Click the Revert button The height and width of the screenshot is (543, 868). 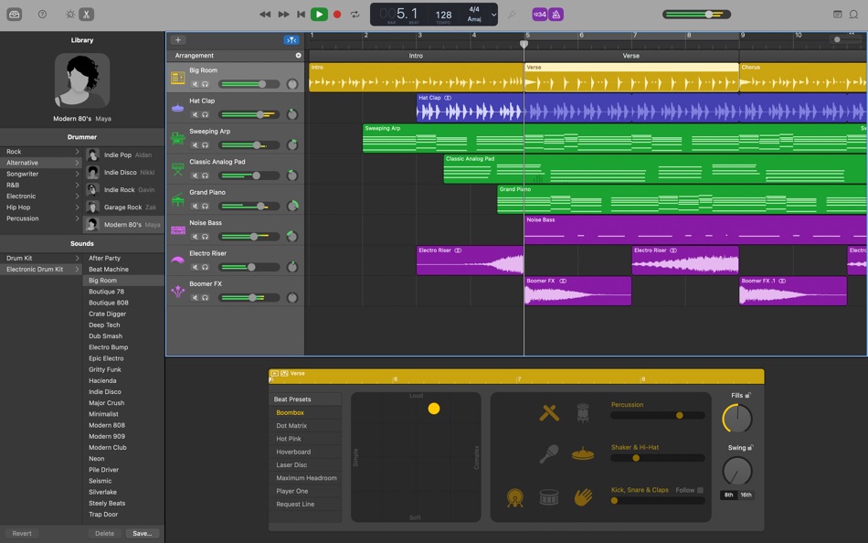pyautogui.click(x=22, y=533)
